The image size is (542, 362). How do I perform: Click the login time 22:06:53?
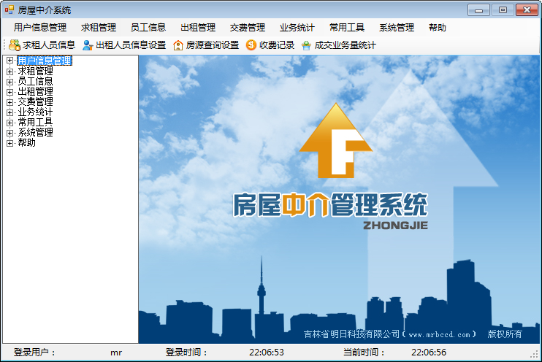267,353
